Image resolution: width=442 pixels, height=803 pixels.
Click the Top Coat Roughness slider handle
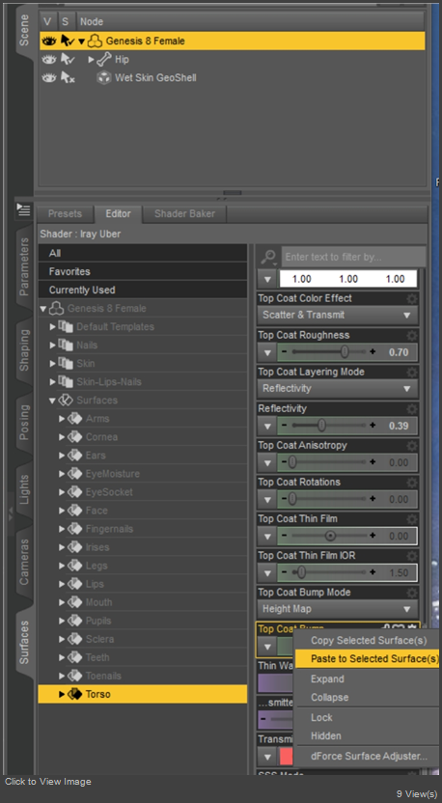point(345,352)
